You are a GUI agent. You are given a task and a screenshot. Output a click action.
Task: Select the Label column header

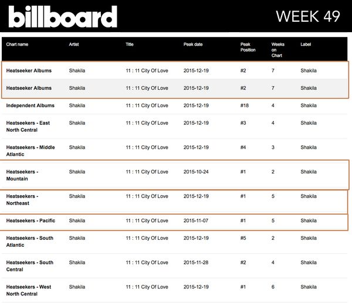(306, 45)
